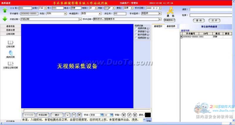
Task: Open the 性别 gender dropdown
Action: pos(96,8)
